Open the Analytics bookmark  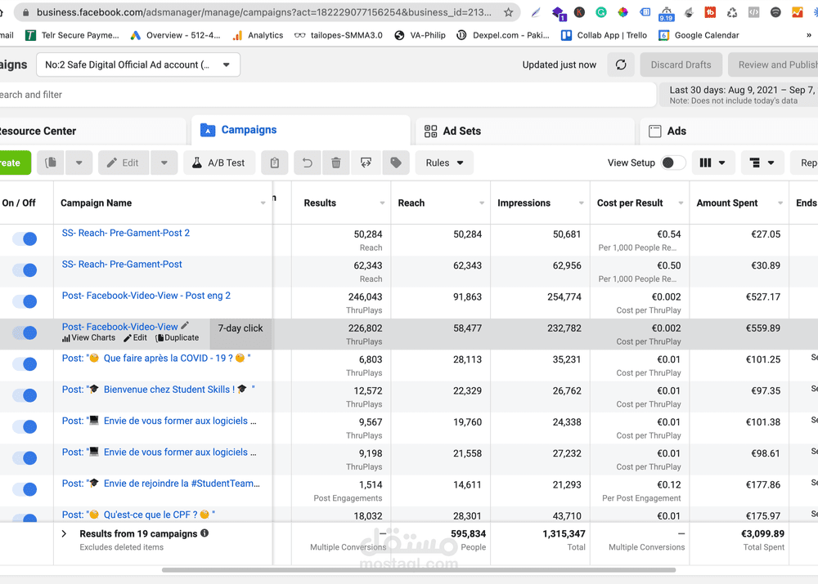(258, 35)
